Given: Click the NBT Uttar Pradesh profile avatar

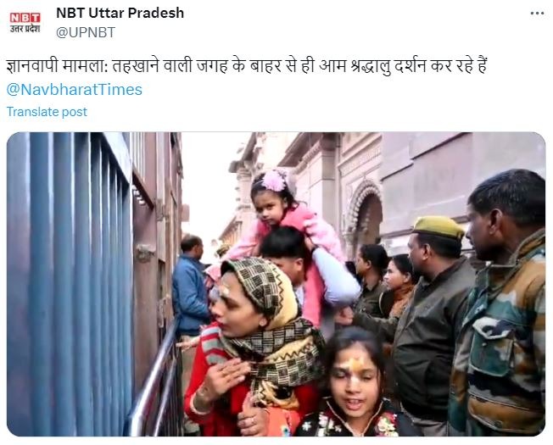Looking at the screenshot, I should point(25,23).
